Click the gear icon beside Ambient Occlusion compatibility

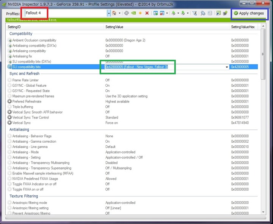[10, 40]
